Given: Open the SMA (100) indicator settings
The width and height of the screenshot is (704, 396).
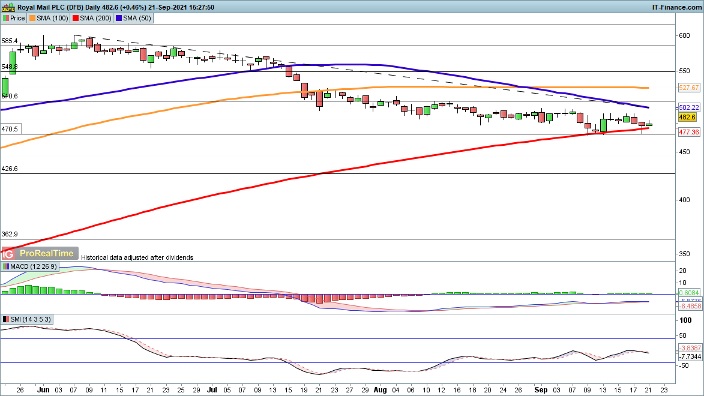Looking at the screenshot, I should pyautogui.click(x=49, y=18).
